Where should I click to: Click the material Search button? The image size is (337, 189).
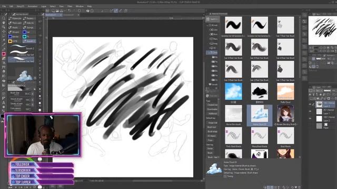[x=212, y=19]
